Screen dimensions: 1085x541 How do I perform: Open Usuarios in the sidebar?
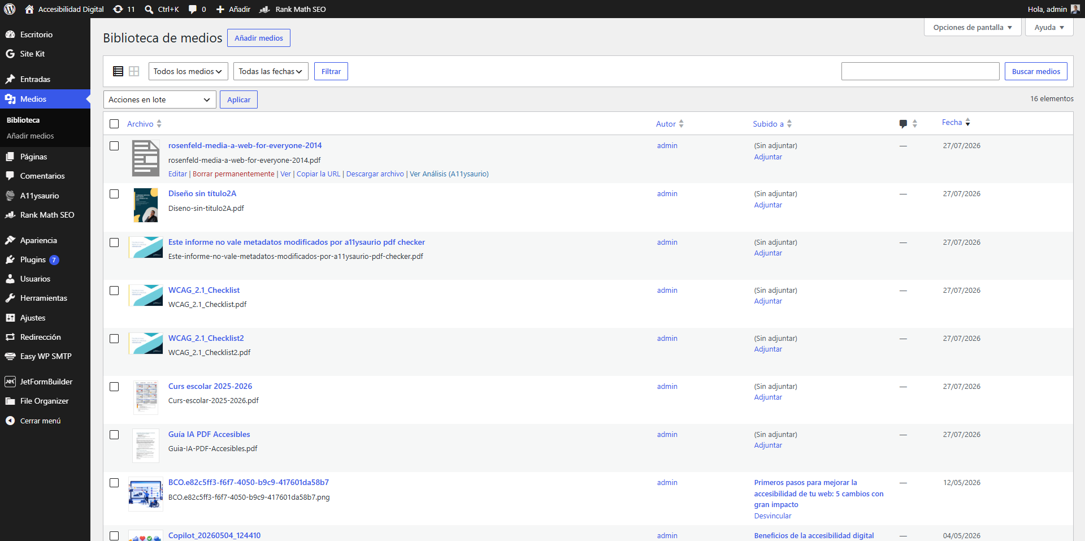[x=45, y=279]
